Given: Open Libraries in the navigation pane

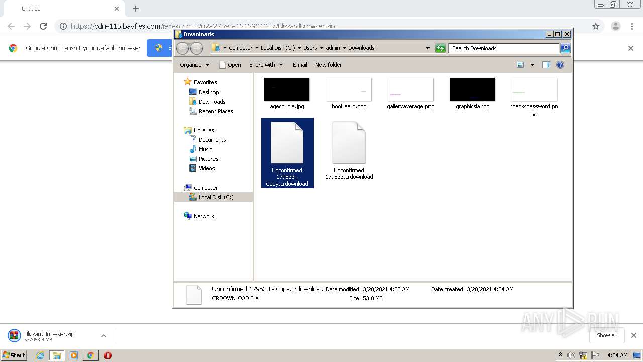Looking at the screenshot, I should click(204, 130).
